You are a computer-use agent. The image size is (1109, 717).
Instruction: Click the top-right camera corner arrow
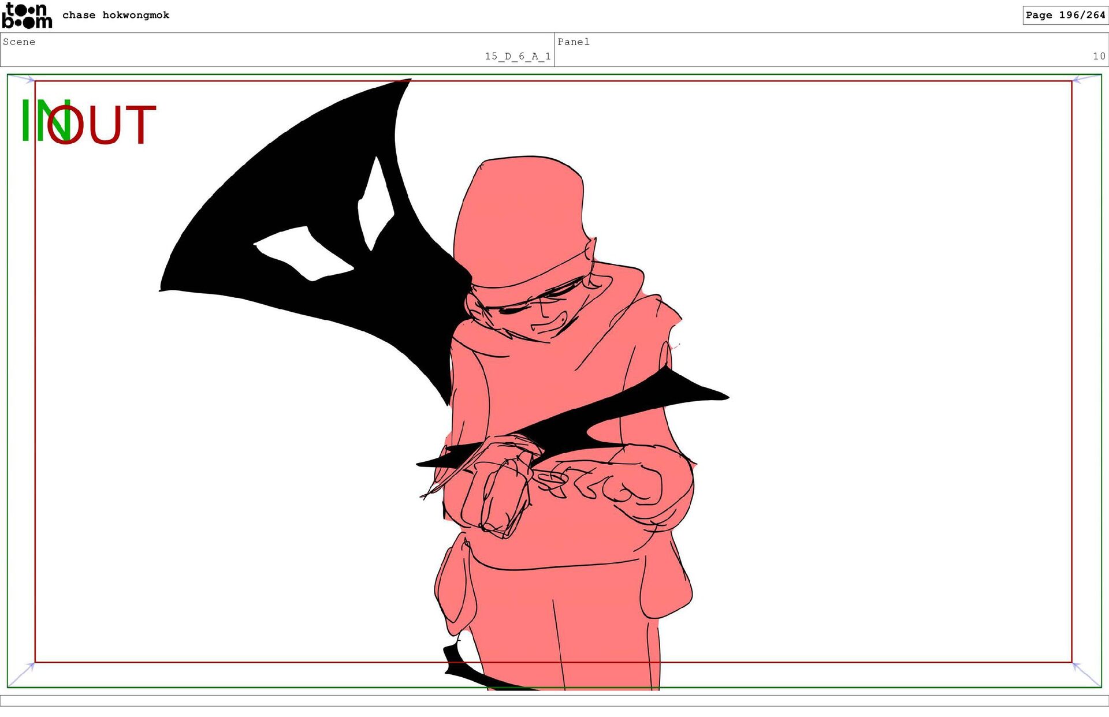pos(1079,79)
